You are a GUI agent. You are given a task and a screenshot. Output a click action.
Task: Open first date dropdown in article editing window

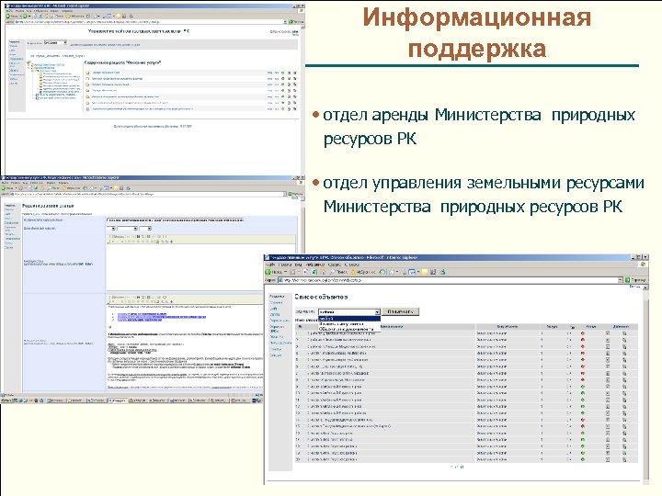coord(111,228)
